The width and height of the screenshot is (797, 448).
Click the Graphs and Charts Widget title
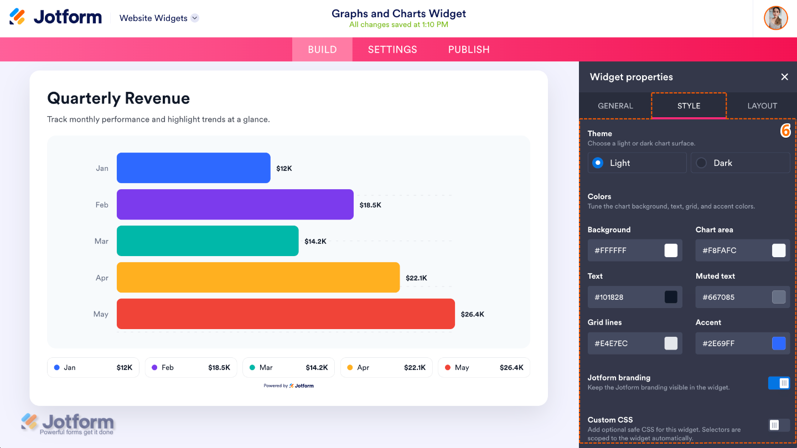click(398, 13)
